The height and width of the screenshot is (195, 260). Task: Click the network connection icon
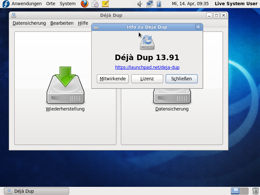click(150, 4)
